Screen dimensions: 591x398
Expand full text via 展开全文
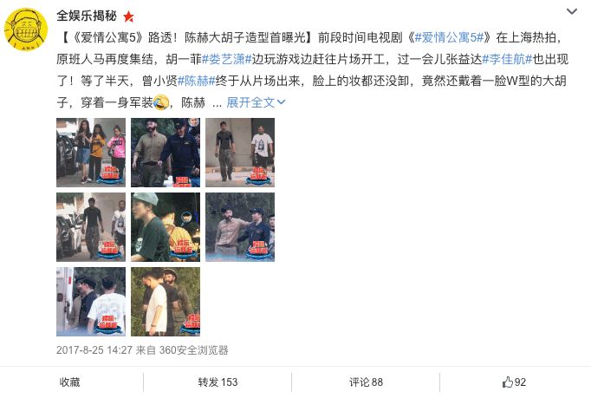pos(250,102)
